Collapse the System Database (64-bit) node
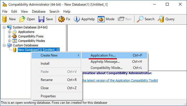This screenshot has height=106, width=187. pyautogui.click(x=4, y=28)
